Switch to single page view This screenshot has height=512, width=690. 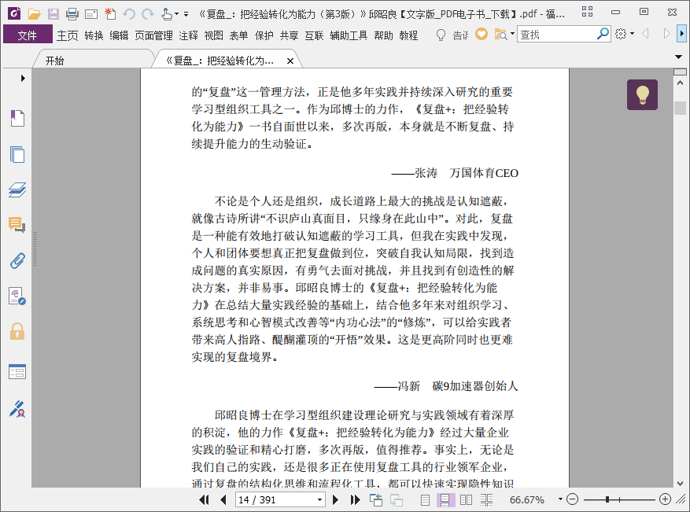click(425, 499)
